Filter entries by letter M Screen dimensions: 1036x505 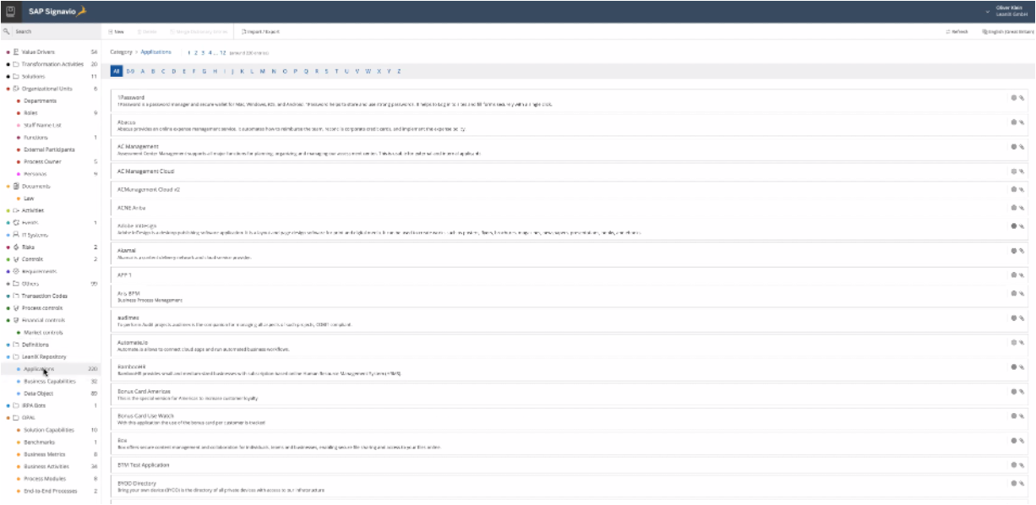262,71
